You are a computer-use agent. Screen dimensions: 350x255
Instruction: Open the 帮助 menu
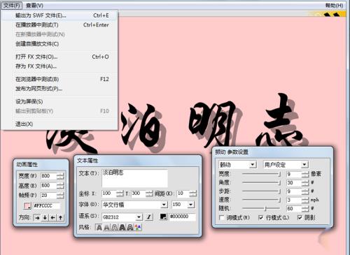click(x=334, y=6)
